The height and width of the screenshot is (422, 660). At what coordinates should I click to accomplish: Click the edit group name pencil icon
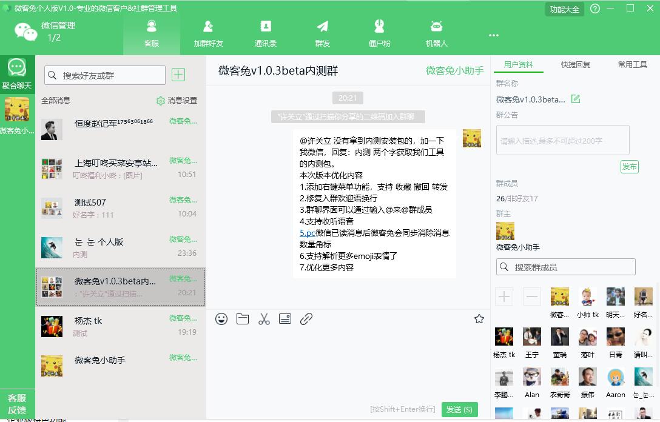(576, 99)
